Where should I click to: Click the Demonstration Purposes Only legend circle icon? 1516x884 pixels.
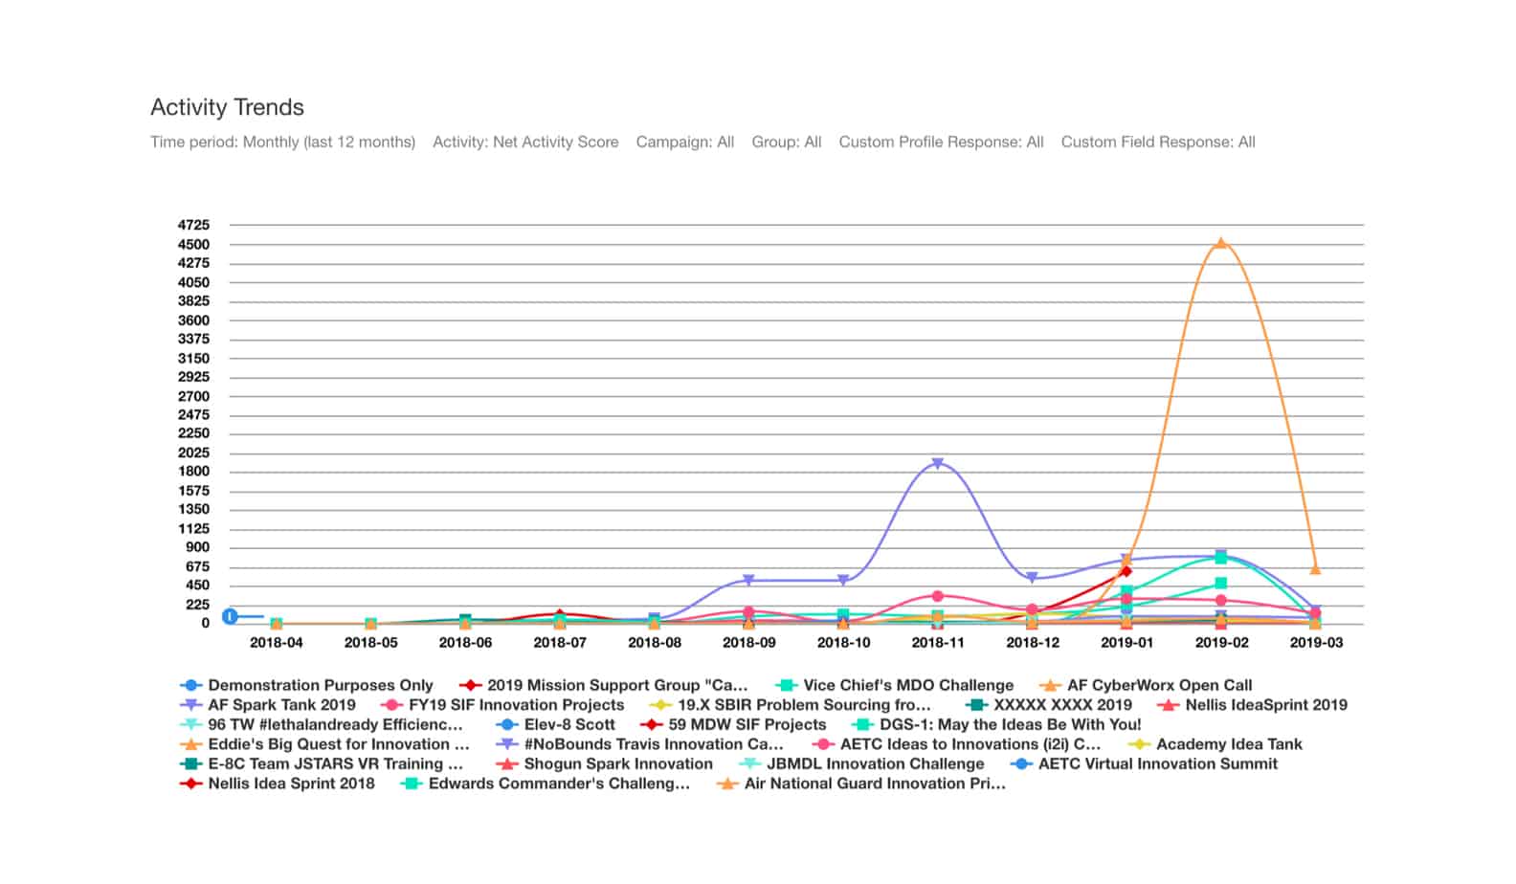tap(191, 686)
